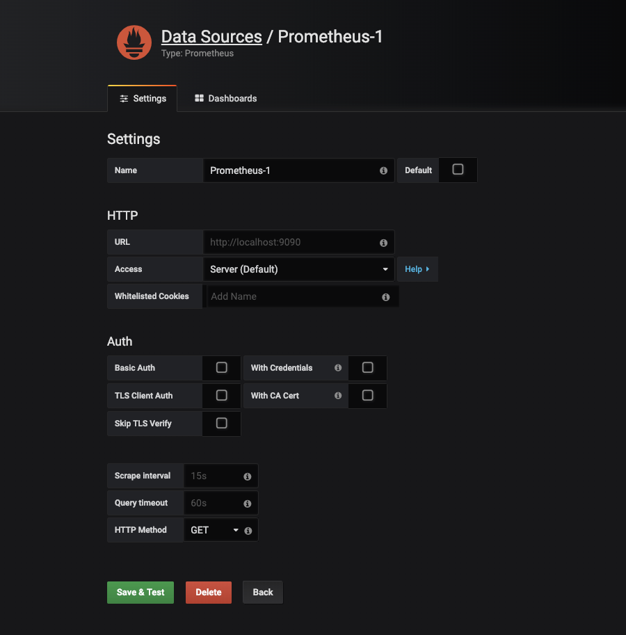Open the Access Server (Default) dropdown
Image resolution: width=626 pixels, height=635 pixels.
click(299, 269)
